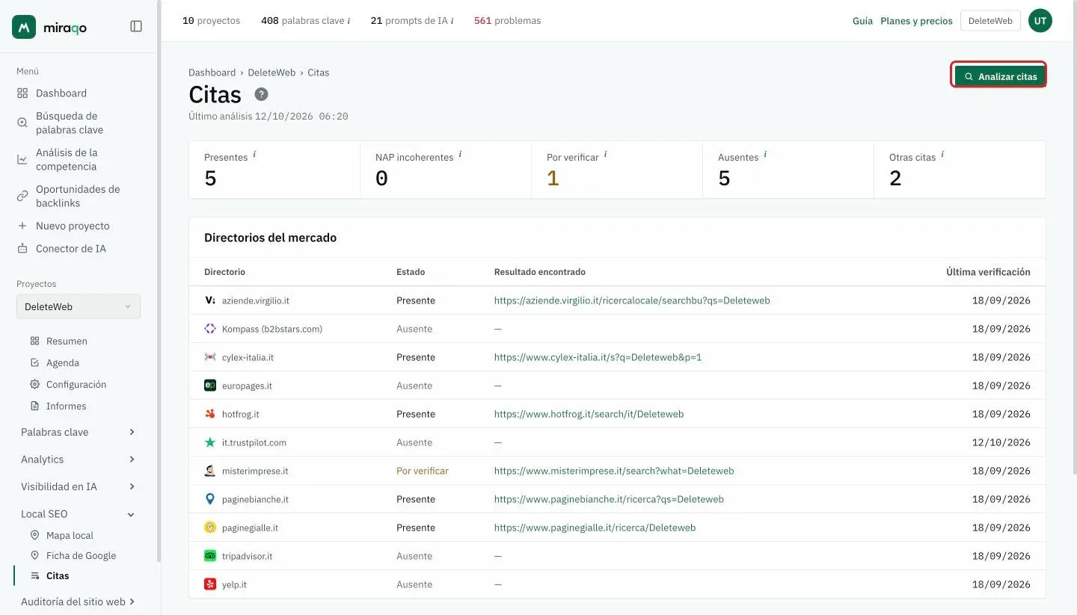
Task: Open Análisis de la competencia
Action: pos(67,159)
